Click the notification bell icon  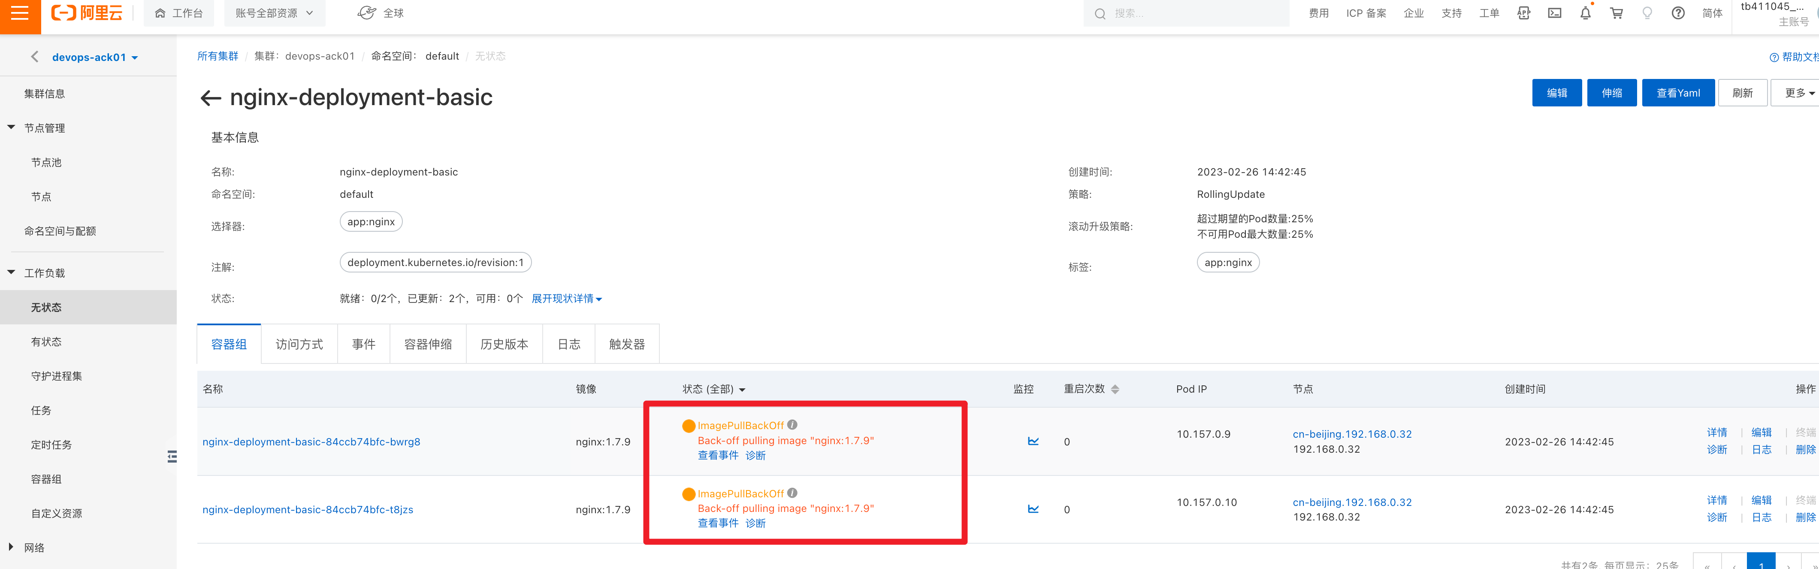1585,13
